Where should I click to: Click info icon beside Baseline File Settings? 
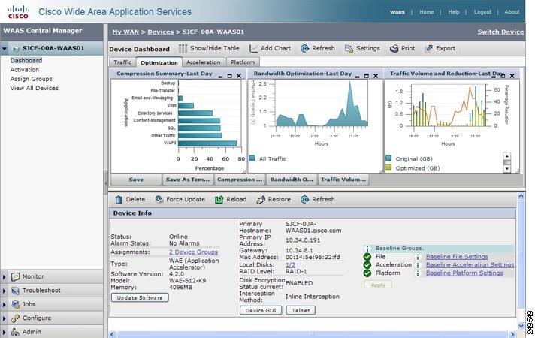pyautogui.click(x=418, y=257)
